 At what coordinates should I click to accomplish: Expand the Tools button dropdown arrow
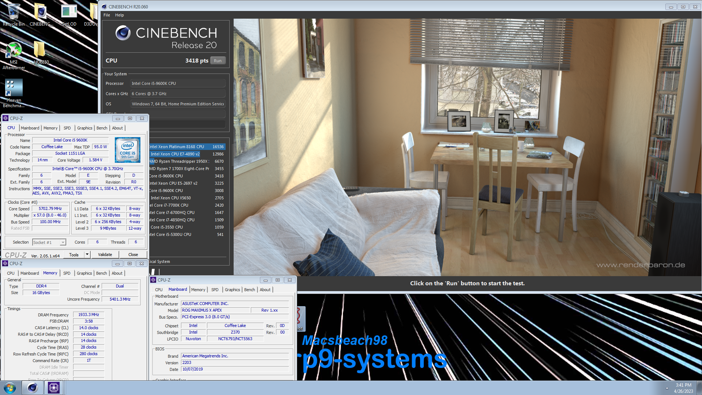87,254
